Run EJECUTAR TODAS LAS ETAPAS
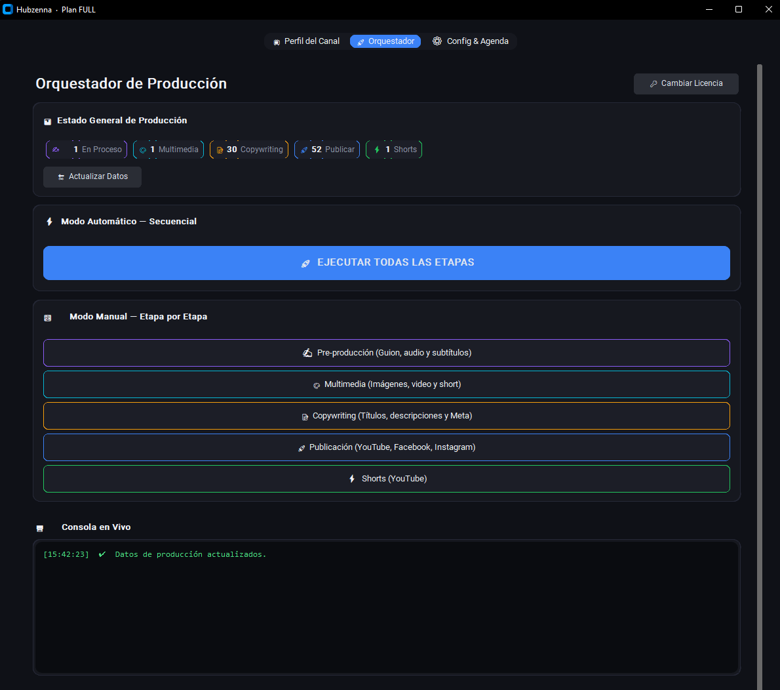The image size is (780, 690). [x=387, y=263]
